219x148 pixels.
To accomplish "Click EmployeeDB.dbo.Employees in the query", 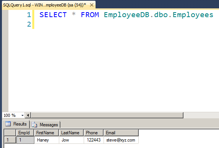I will [x=159, y=15].
